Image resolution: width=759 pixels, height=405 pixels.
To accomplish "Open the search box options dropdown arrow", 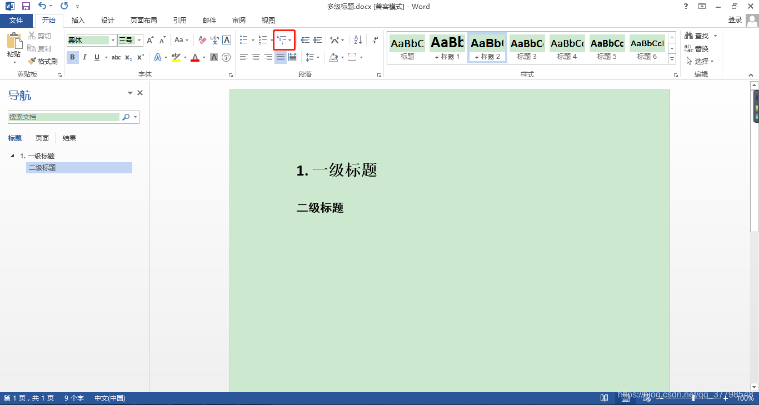I will coord(135,117).
